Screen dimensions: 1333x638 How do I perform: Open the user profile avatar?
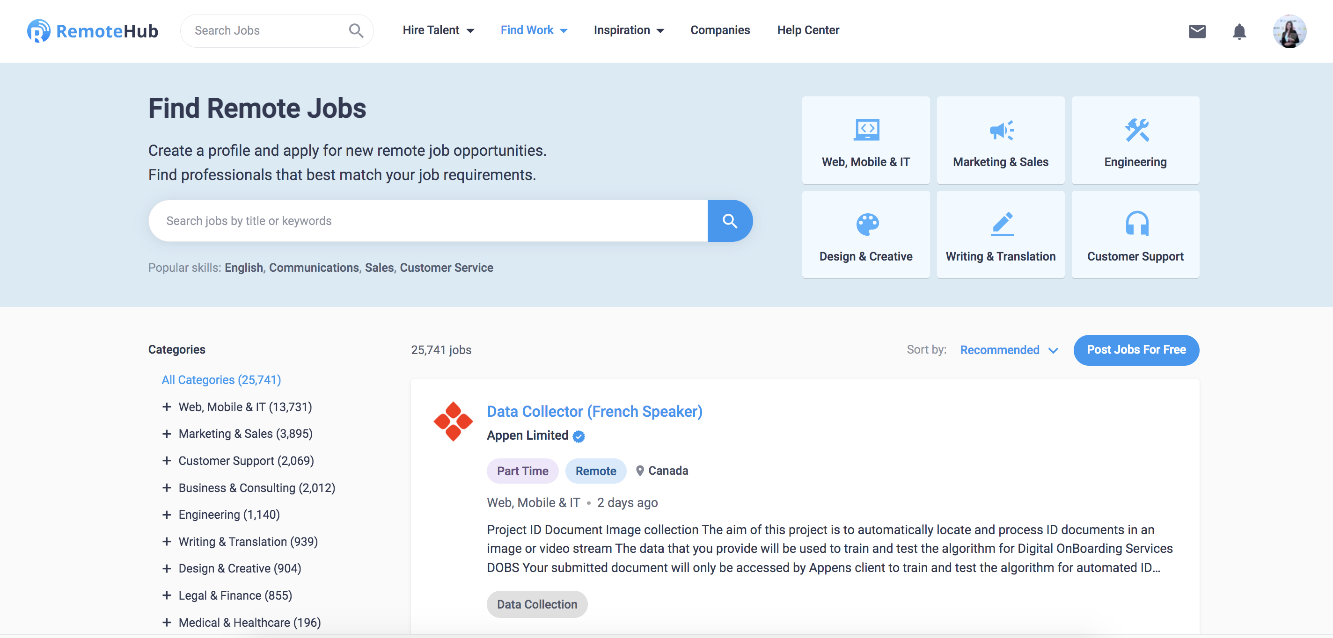1289,31
